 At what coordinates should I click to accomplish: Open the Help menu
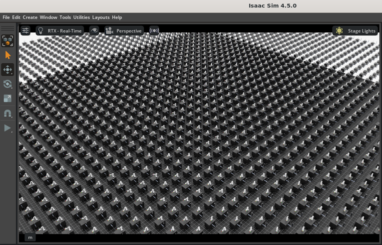click(117, 17)
